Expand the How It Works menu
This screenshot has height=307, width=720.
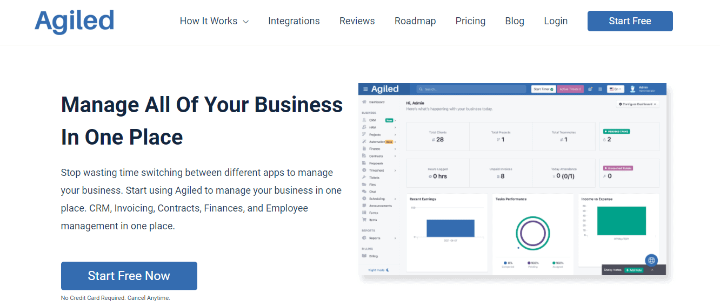(x=214, y=21)
